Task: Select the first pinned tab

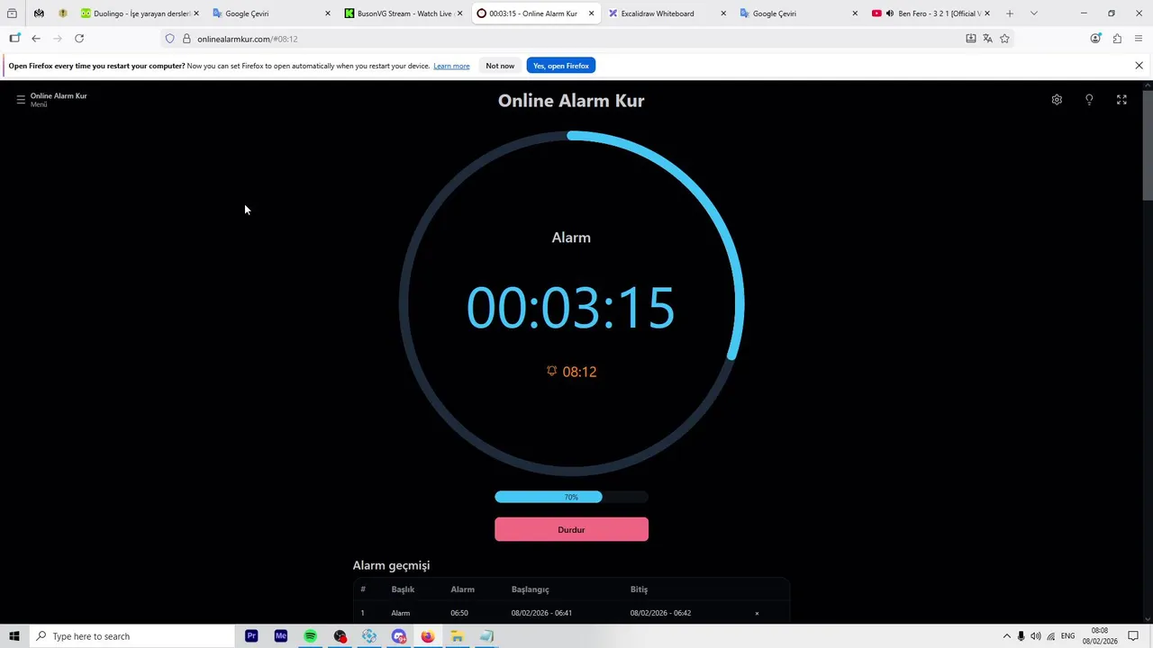Action: (39, 13)
